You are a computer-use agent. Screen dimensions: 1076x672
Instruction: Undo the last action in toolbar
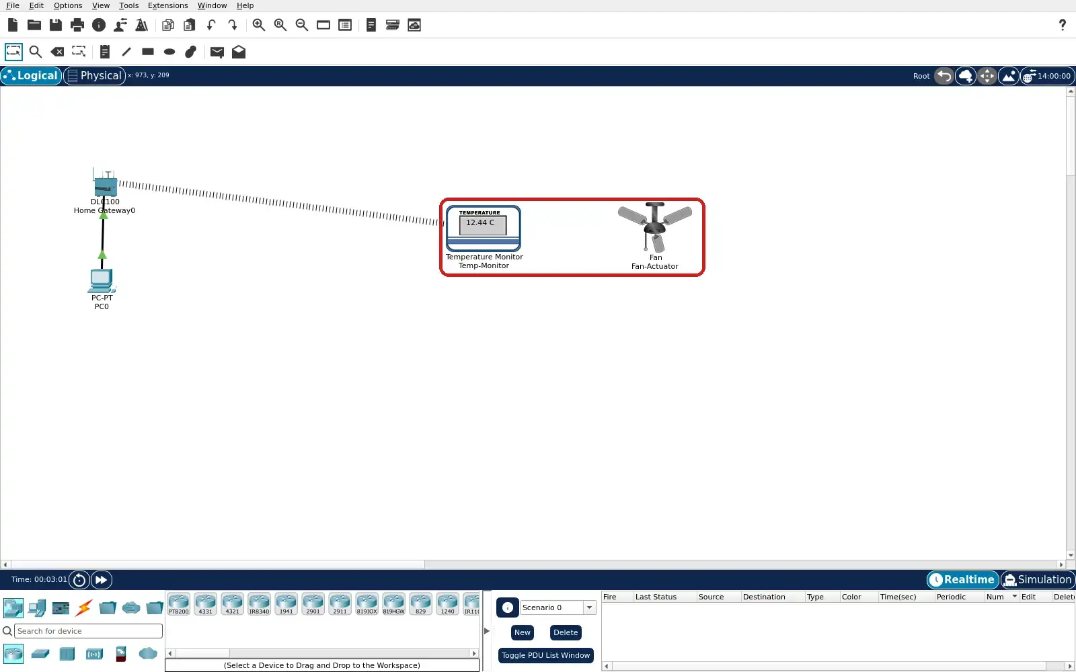(211, 25)
